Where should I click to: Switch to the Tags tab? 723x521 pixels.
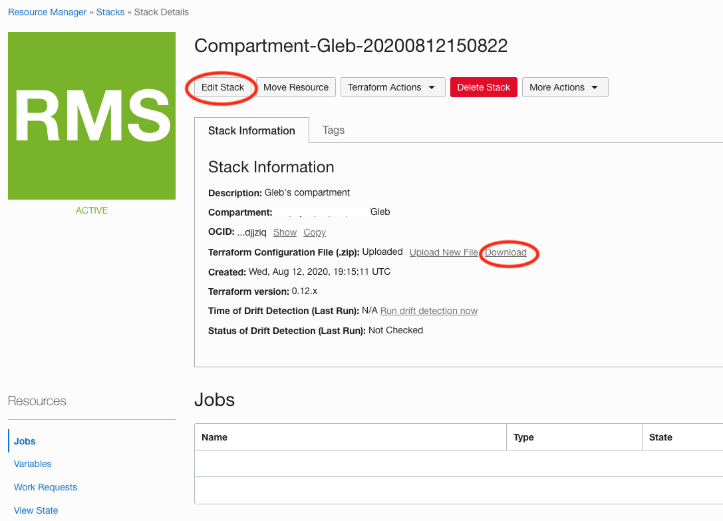coord(333,130)
